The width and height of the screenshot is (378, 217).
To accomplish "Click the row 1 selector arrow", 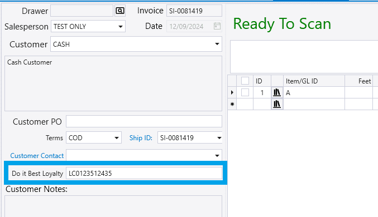I will point(232,92).
